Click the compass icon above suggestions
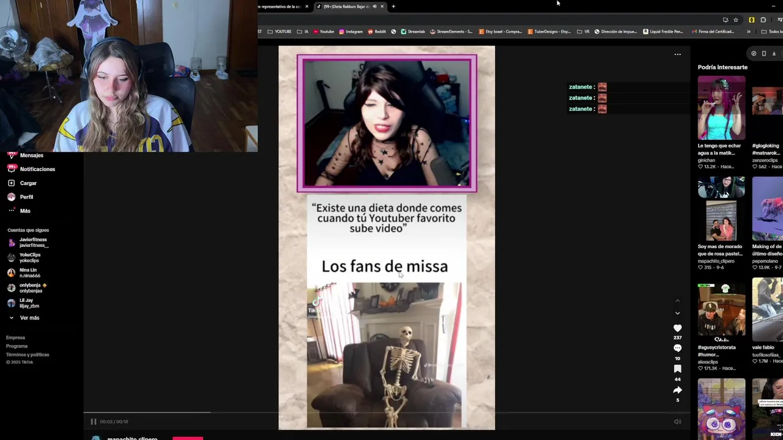 [x=754, y=54]
